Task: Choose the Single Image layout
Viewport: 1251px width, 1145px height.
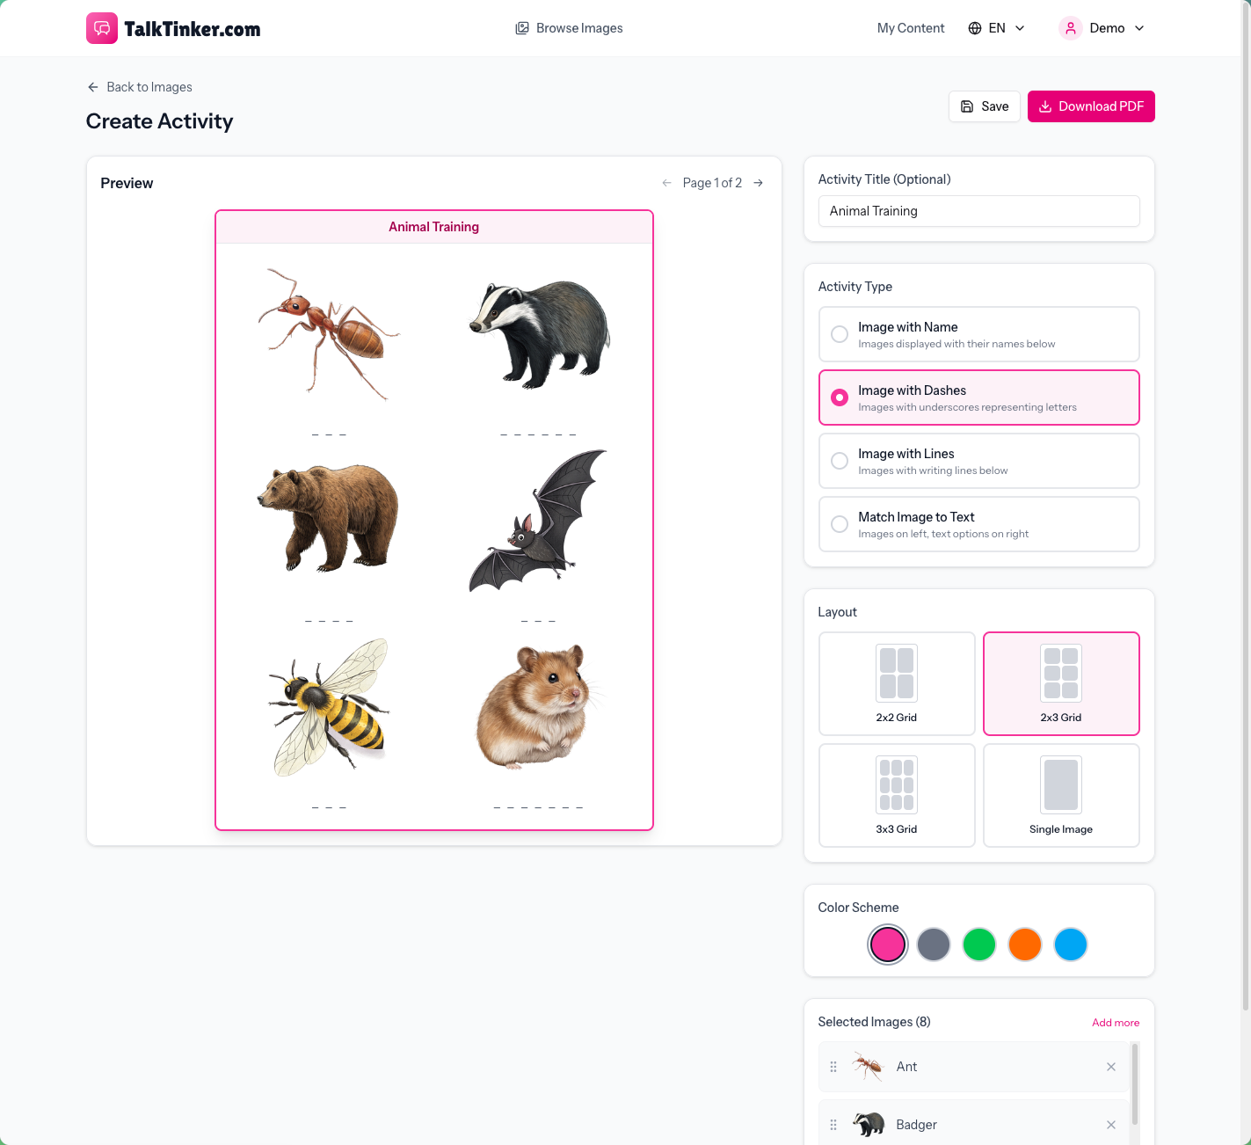Action: click(1061, 796)
